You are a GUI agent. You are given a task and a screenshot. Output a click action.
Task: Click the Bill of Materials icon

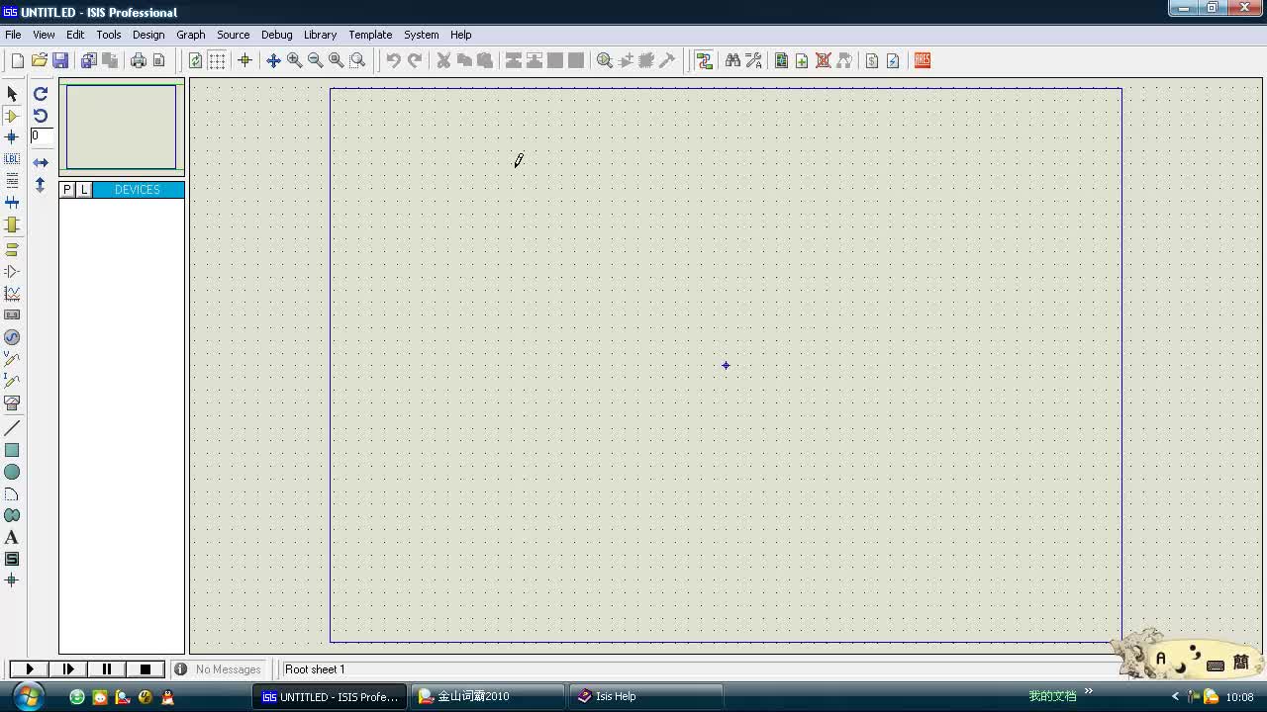(872, 61)
